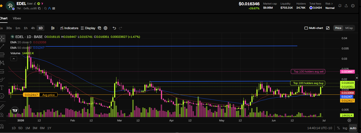The height and width of the screenshot is (133, 361).
Task: Set date range to 1M
Action: pos(28,128)
